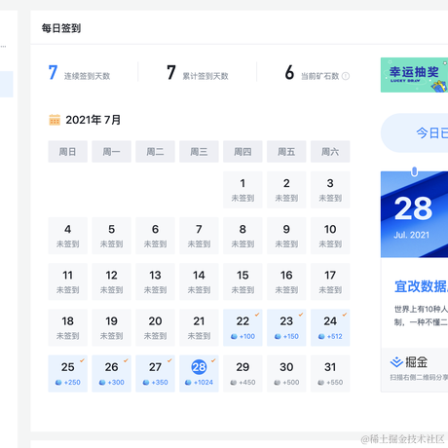
Task: Select July 31 cell with +550
Action: (330, 373)
